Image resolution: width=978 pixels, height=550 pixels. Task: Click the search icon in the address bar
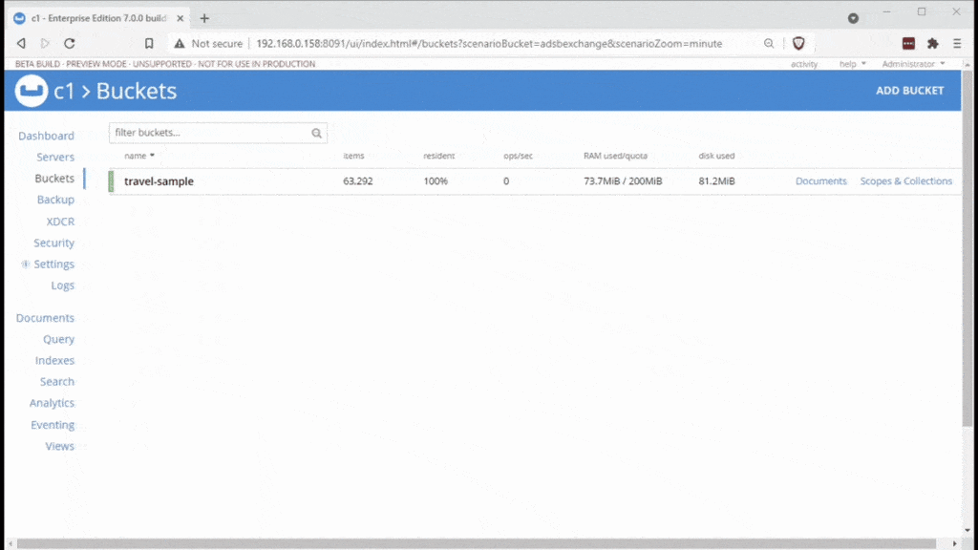point(769,43)
